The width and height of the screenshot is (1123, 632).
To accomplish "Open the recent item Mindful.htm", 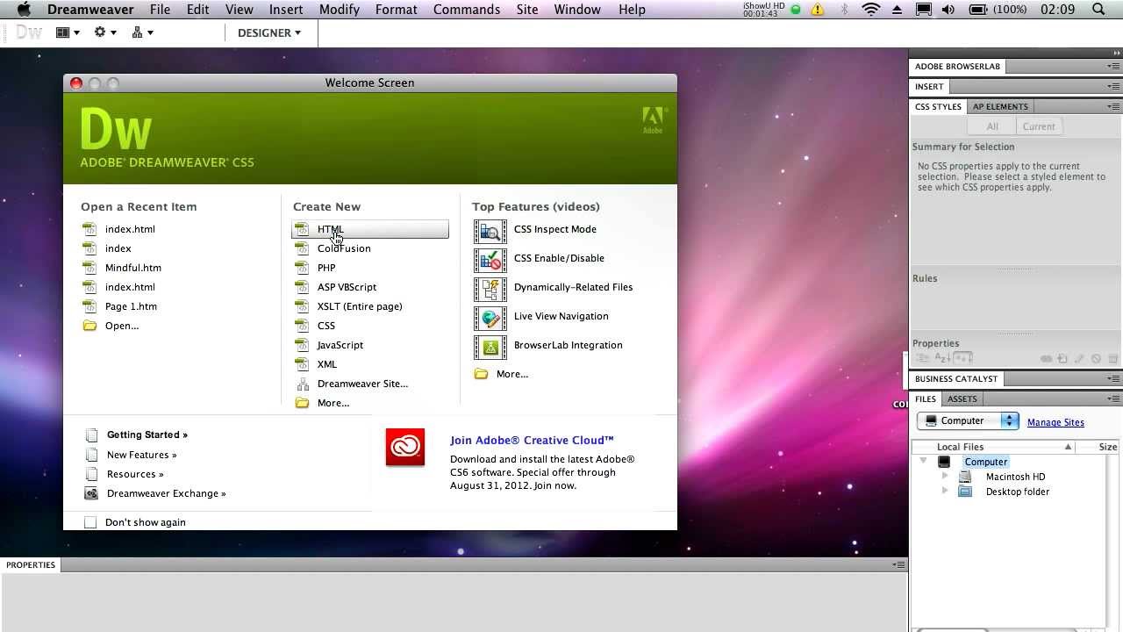I will tap(133, 268).
